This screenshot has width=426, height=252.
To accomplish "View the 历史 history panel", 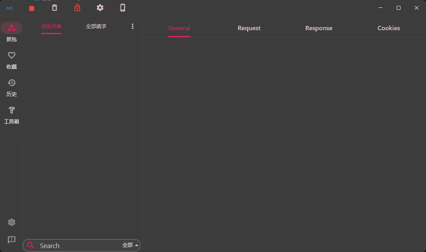I will click(11, 87).
